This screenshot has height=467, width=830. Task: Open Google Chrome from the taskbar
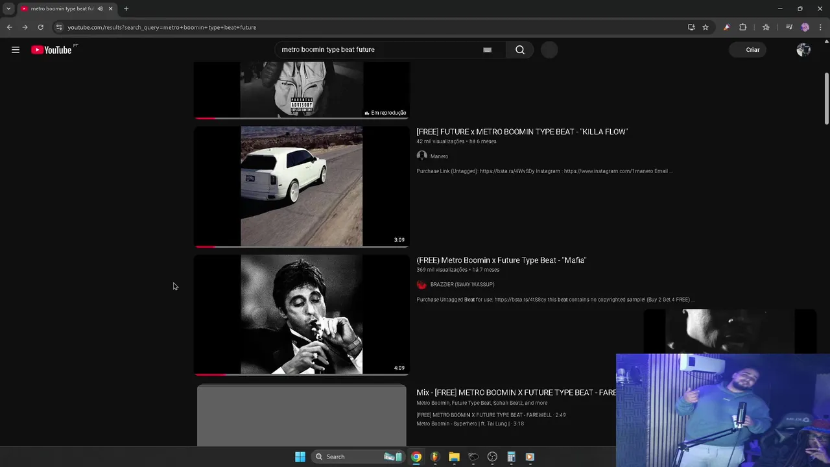click(416, 457)
